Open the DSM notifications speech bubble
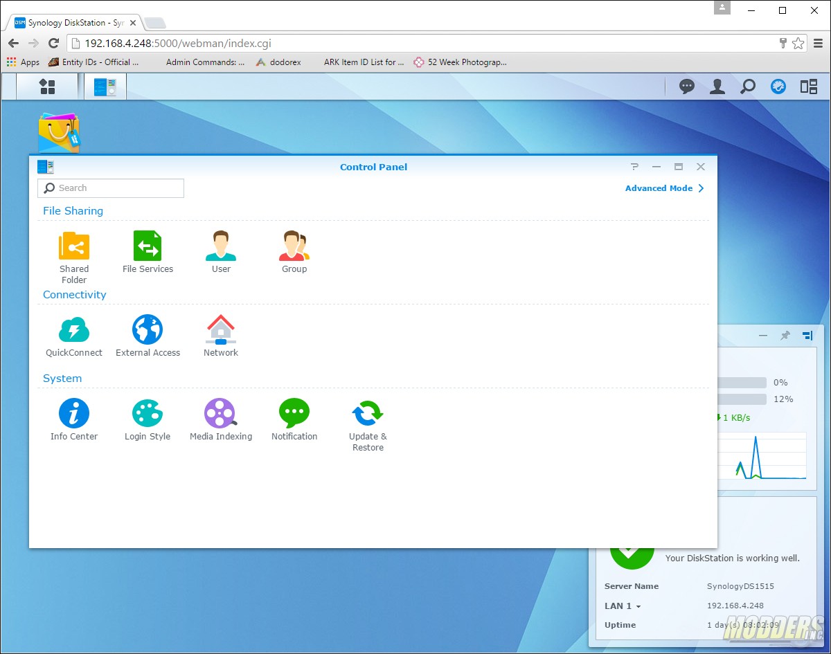Screen dimensions: 831x654 pyautogui.click(x=687, y=87)
